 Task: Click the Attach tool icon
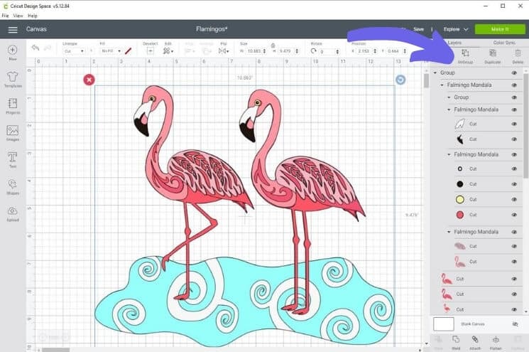tap(475, 339)
